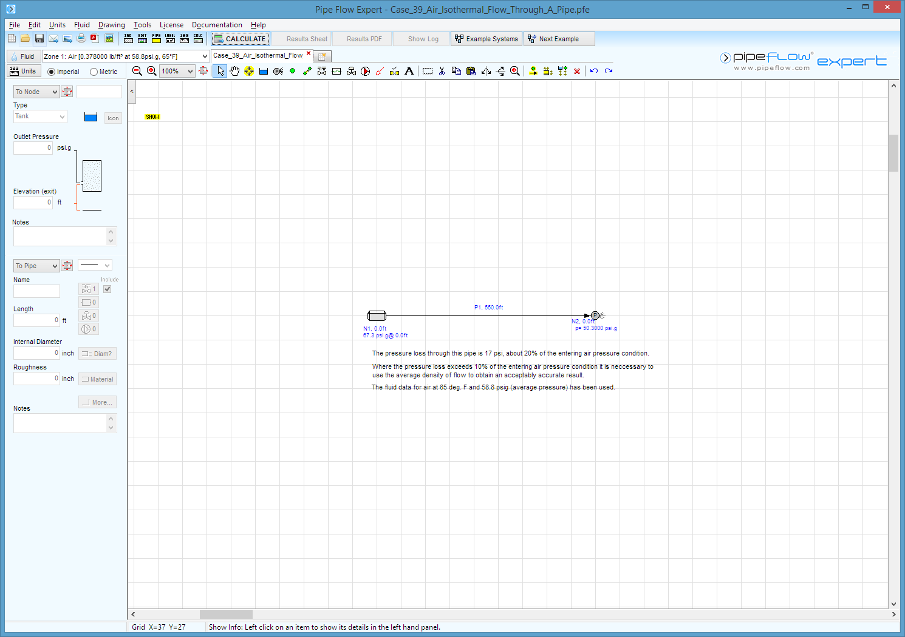The image size is (905, 637).
Task: Open the To Node dropdown
Action: 36,92
